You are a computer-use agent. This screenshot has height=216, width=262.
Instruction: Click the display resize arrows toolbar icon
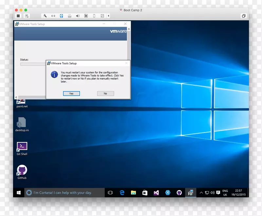coord(53,16)
